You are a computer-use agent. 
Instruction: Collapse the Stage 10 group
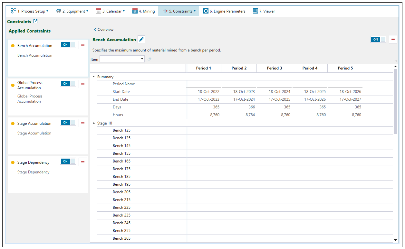click(94, 123)
